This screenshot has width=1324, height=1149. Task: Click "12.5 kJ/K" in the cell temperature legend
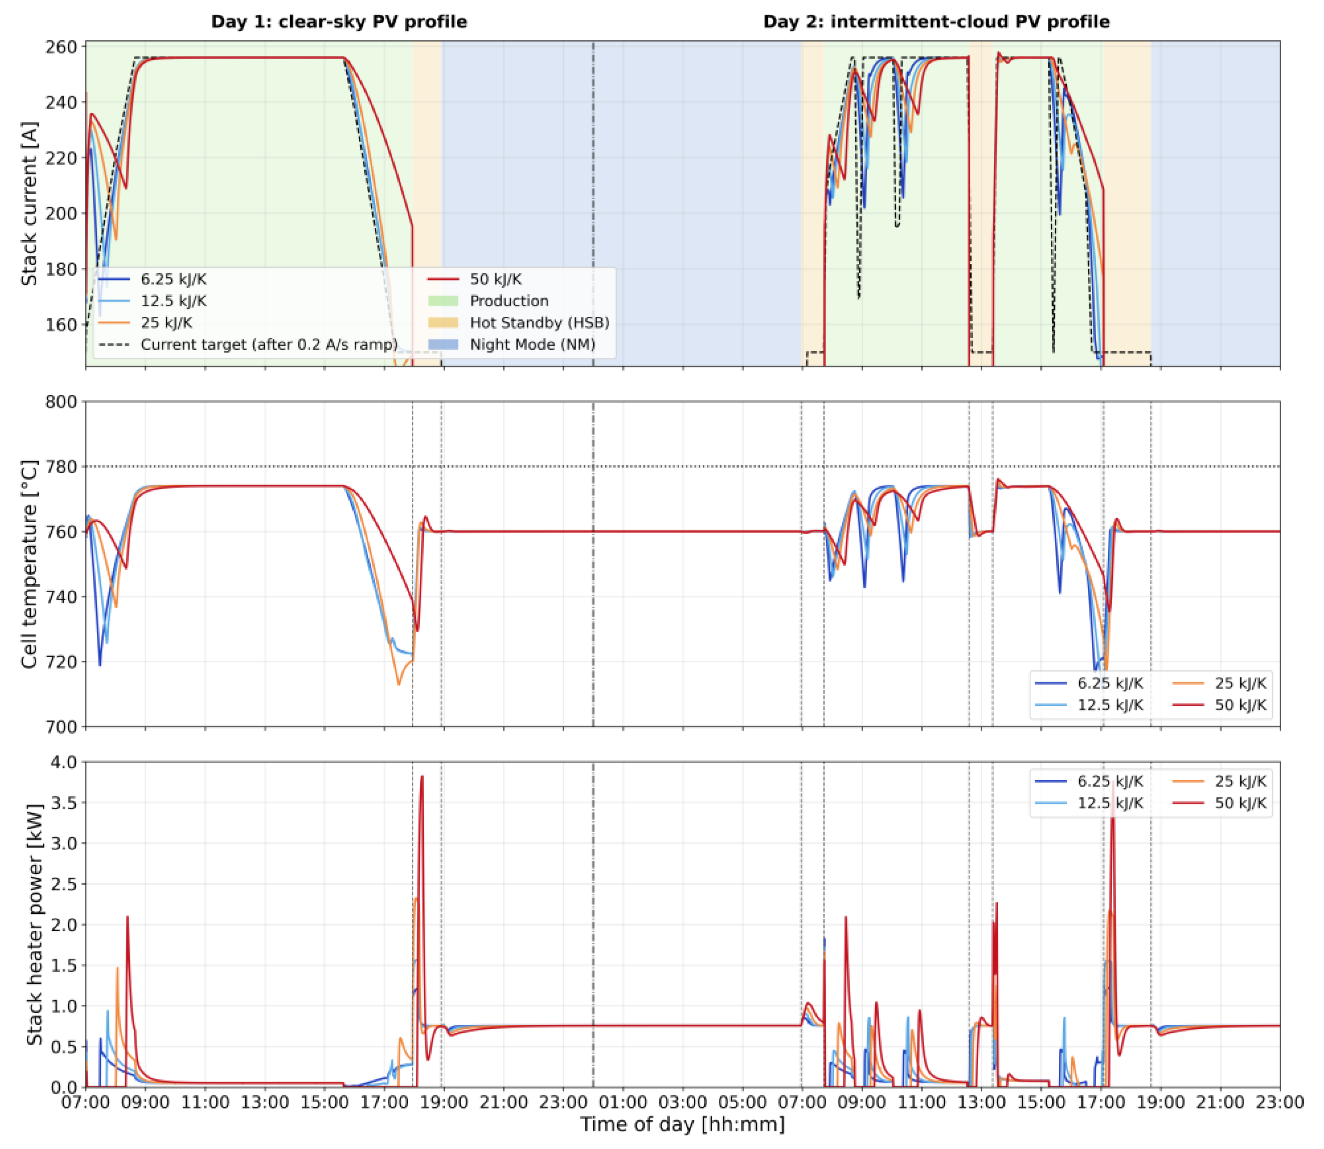click(x=1110, y=704)
